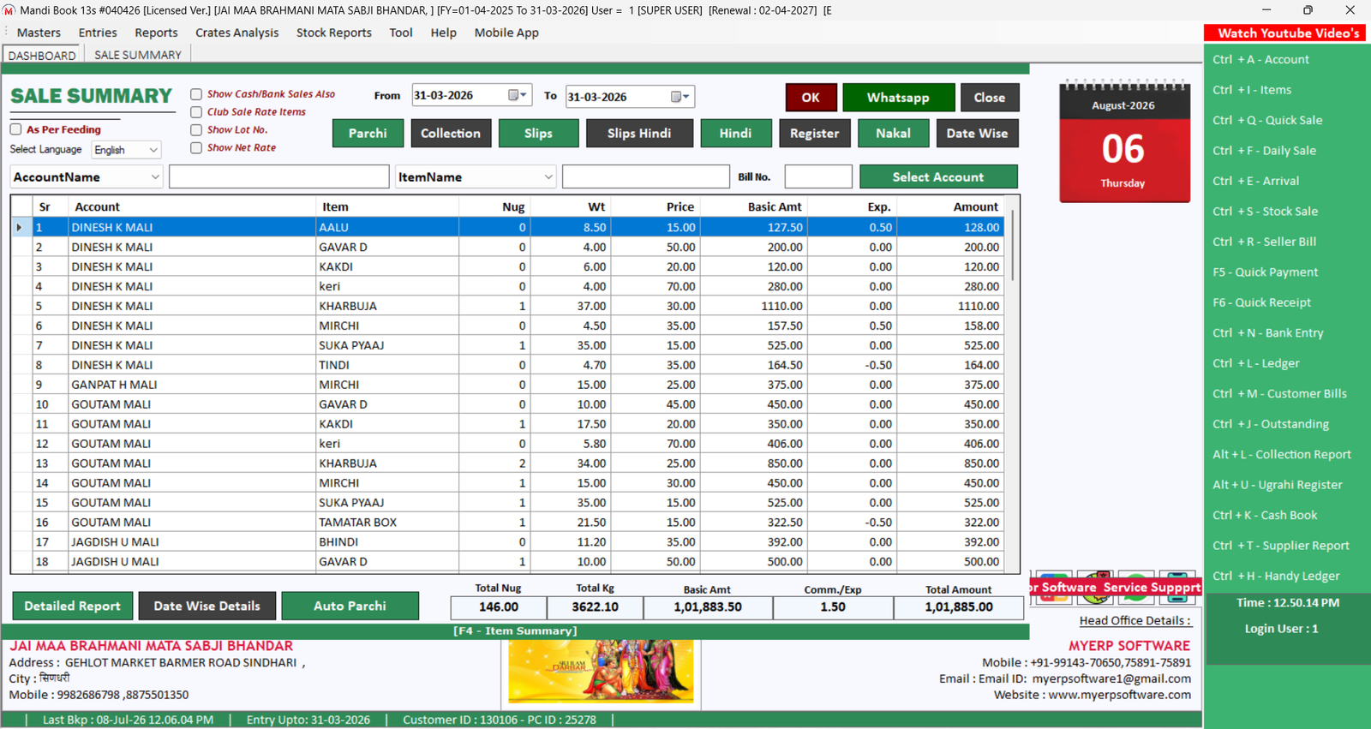Click the Date Wise button
The width and height of the screenshot is (1371, 729).
(x=977, y=133)
